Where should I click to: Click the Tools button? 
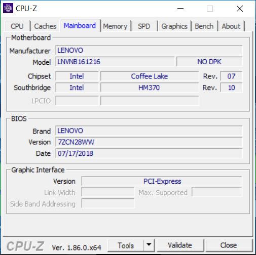tap(126, 245)
